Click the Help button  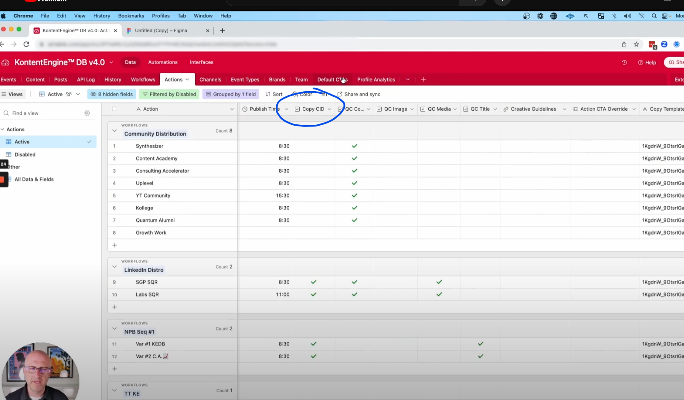[x=647, y=62]
